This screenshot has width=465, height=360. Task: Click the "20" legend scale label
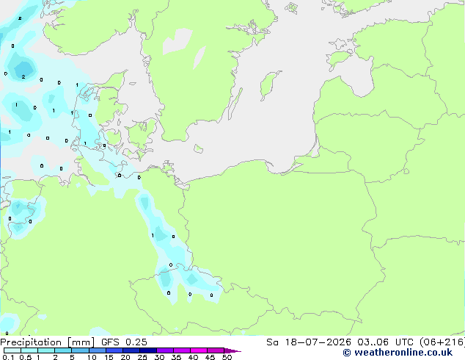[125, 357]
